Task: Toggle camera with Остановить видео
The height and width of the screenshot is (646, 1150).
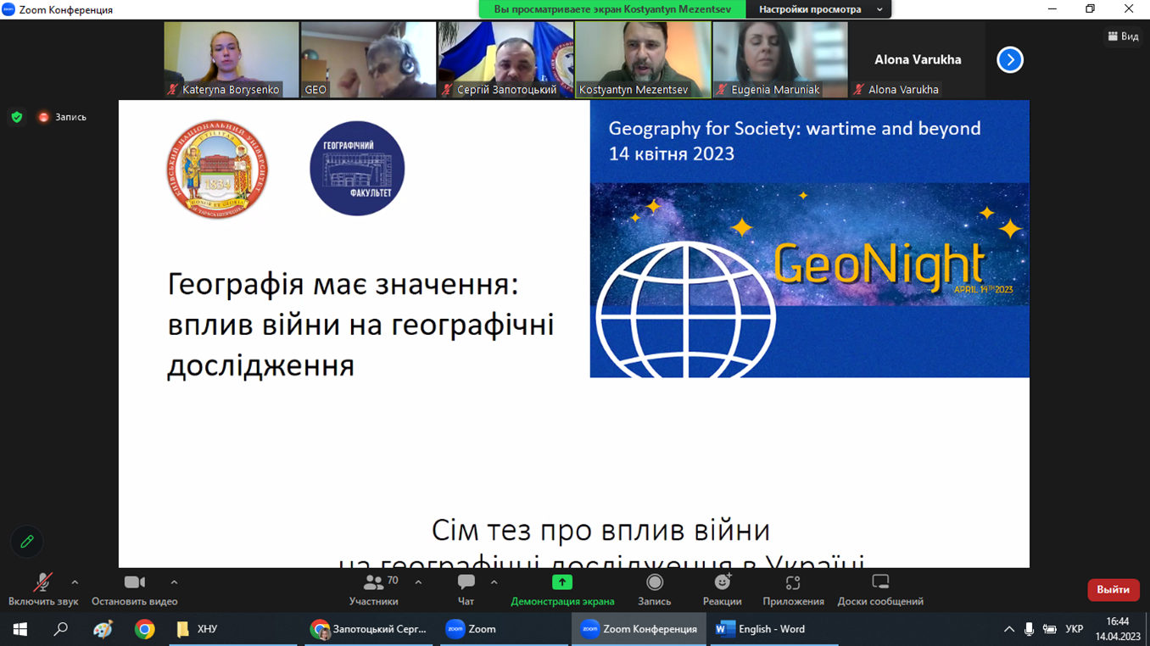Action: 134,583
